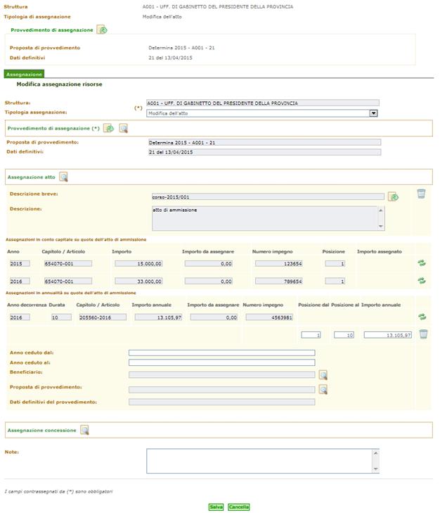The height and width of the screenshot is (513, 440).
Task: Open Beneficiario search lookup icon
Action: [x=323, y=375]
